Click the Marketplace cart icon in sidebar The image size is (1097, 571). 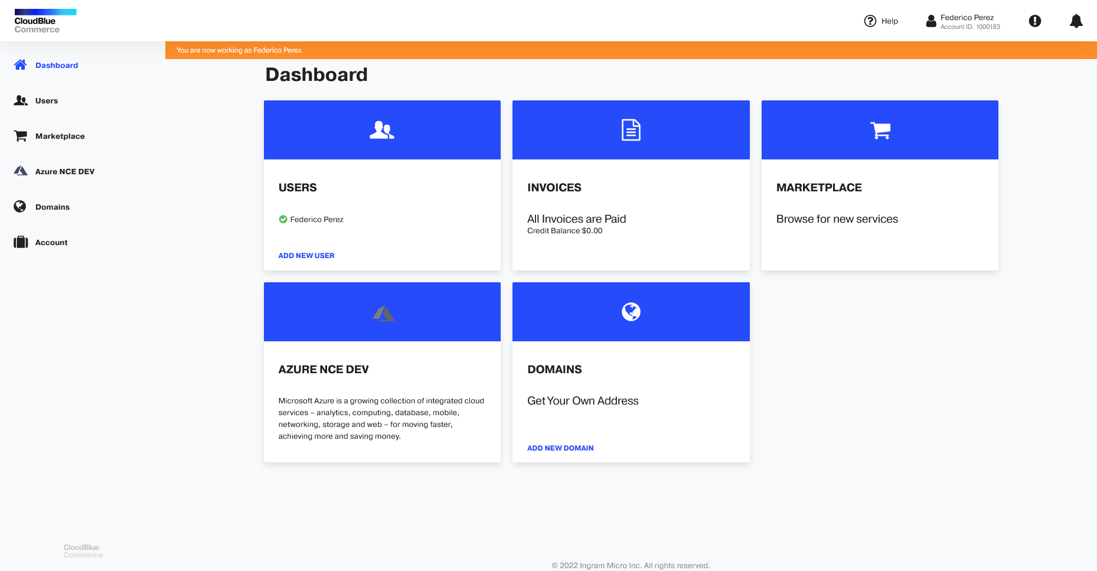21,136
